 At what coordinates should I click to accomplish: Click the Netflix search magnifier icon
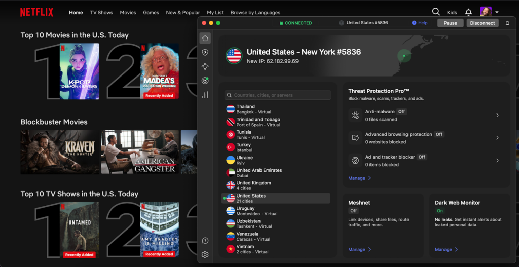click(436, 12)
